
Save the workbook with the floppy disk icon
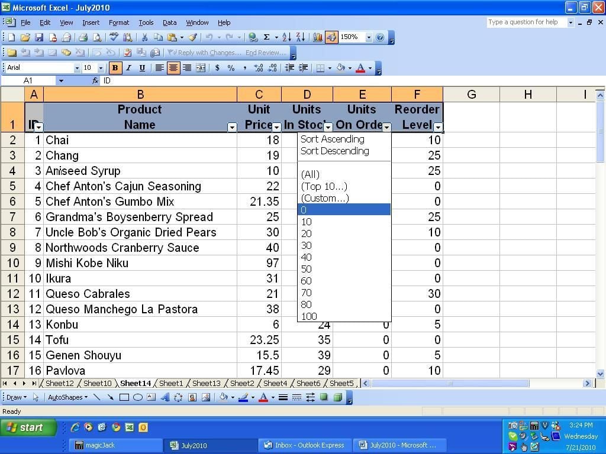(x=38, y=37)
